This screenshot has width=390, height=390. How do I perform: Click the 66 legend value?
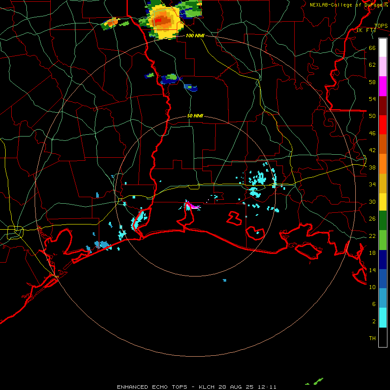(372, 48)
